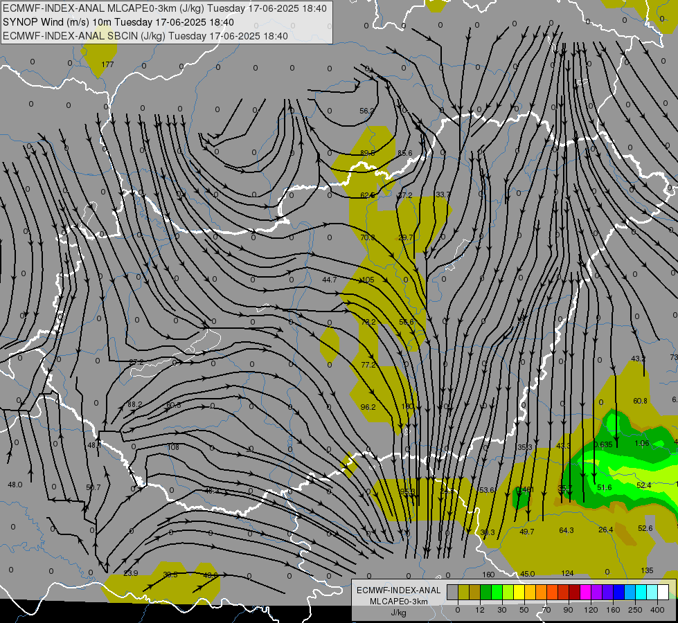Select the pure blue legend swatch
The image size is (678, 623).
click(618, 592)
